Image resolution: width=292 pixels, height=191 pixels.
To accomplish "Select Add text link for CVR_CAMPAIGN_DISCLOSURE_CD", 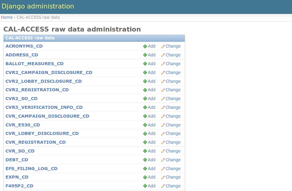I will pyautogui.click(x=151, y=116).
